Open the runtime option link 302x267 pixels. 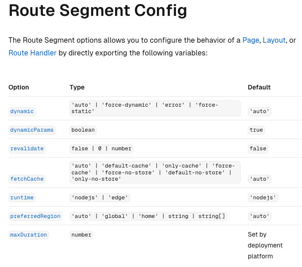22,198
